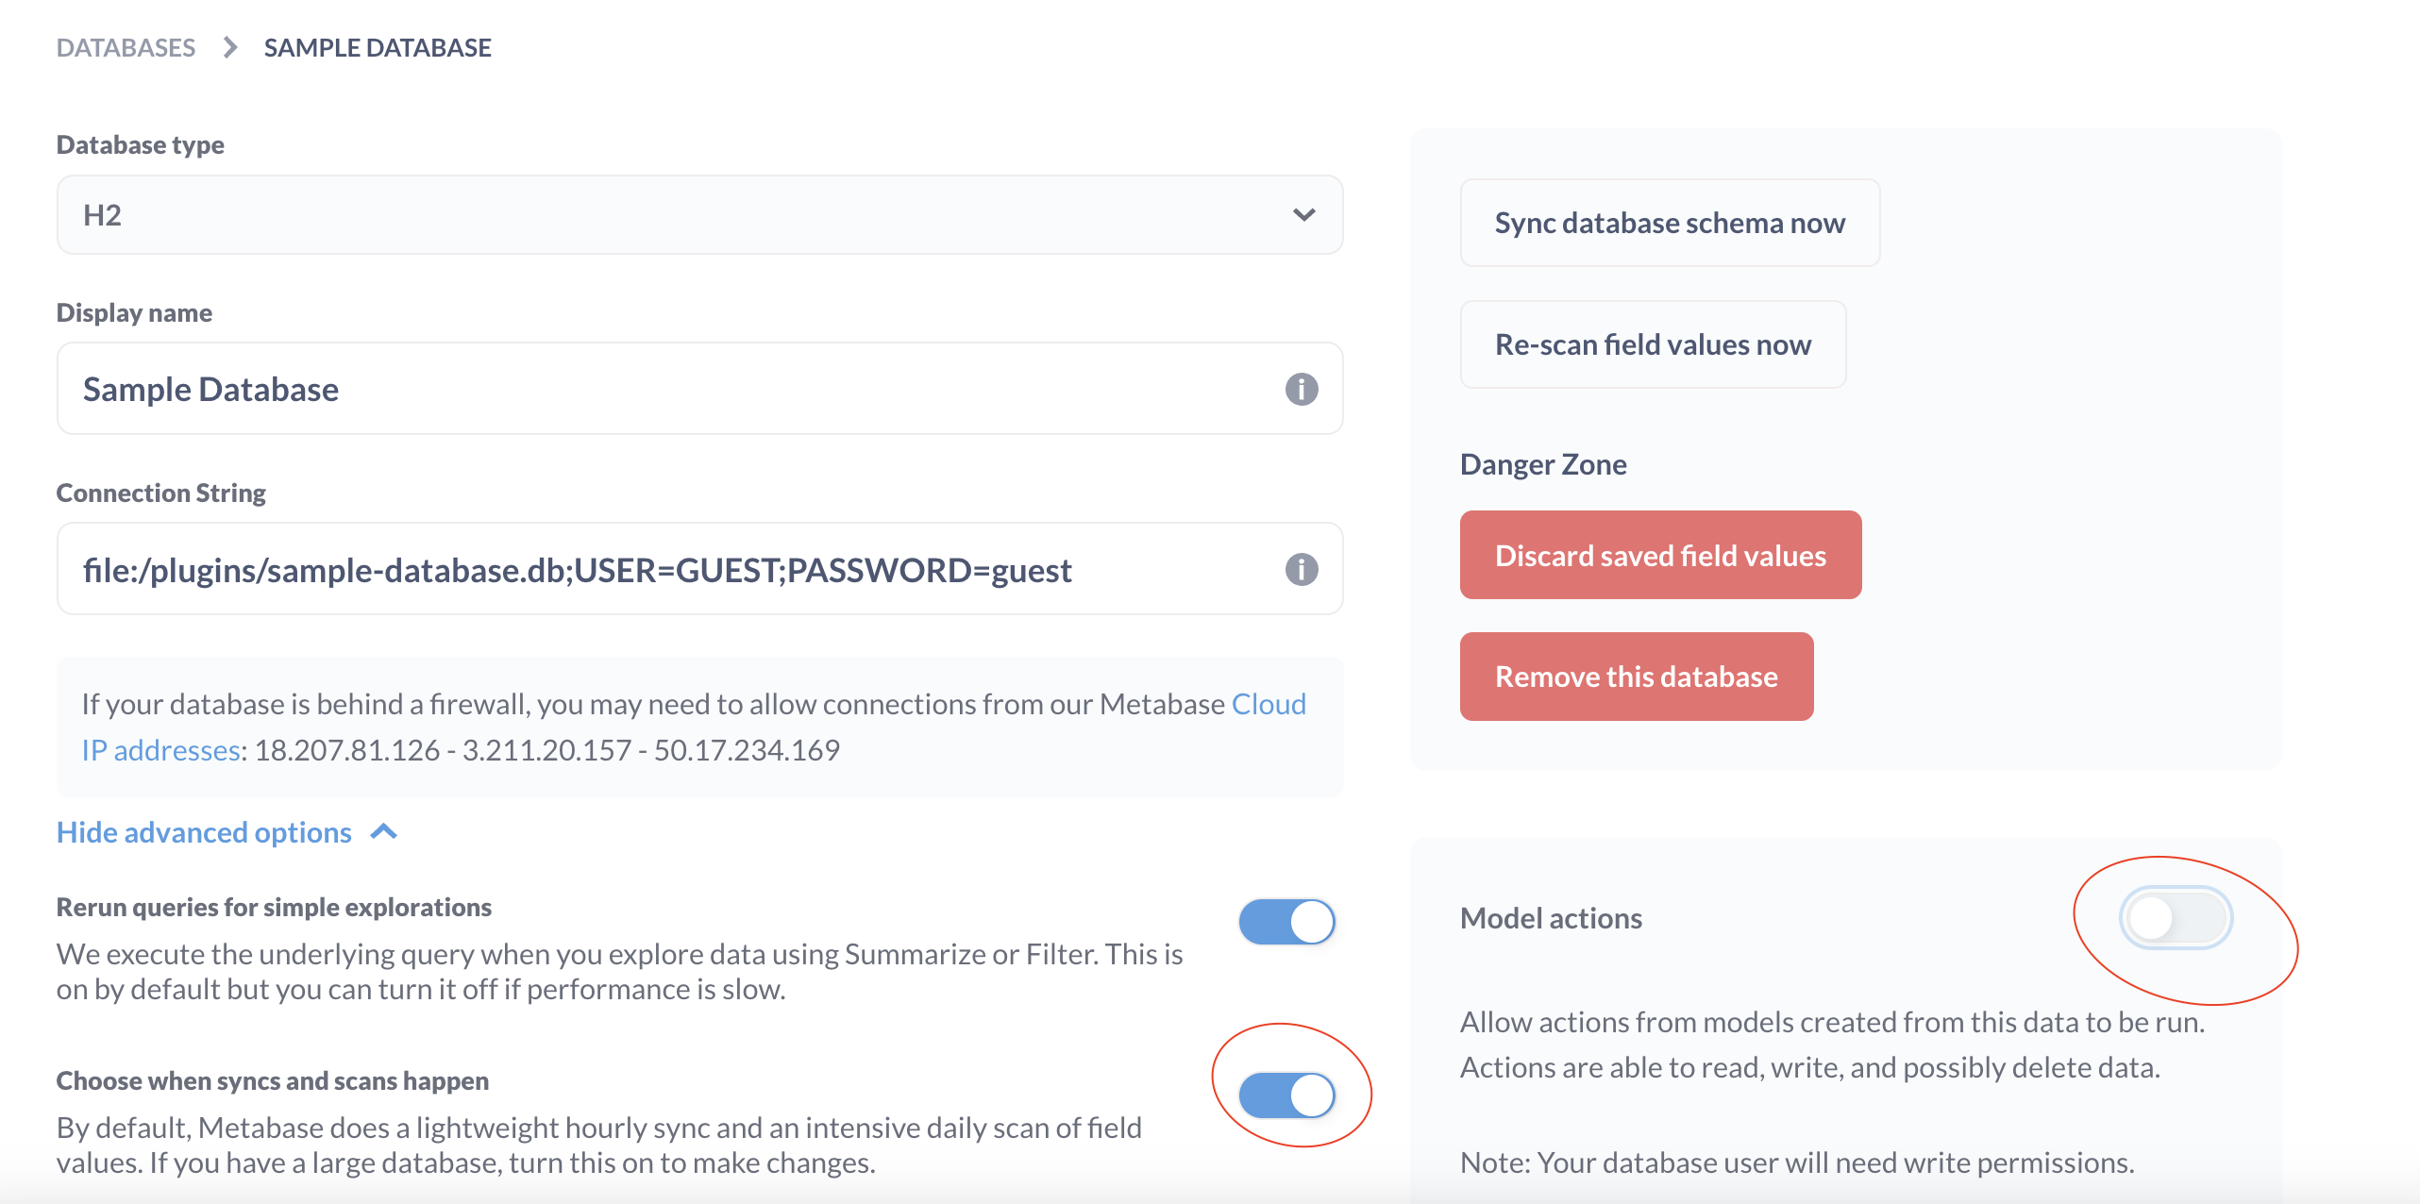
Task: Click the Database type dropdown arrow
Action: point(1303,215)
